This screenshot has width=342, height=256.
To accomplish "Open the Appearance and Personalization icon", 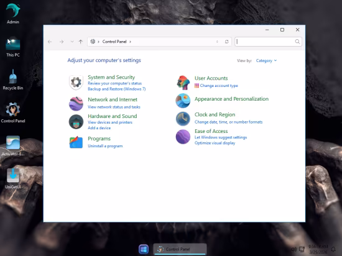I will (183, 101).
